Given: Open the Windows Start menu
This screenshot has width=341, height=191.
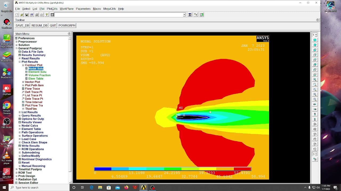Looking at the screenshot, I should pyautogui.click(x=4, y=188).
